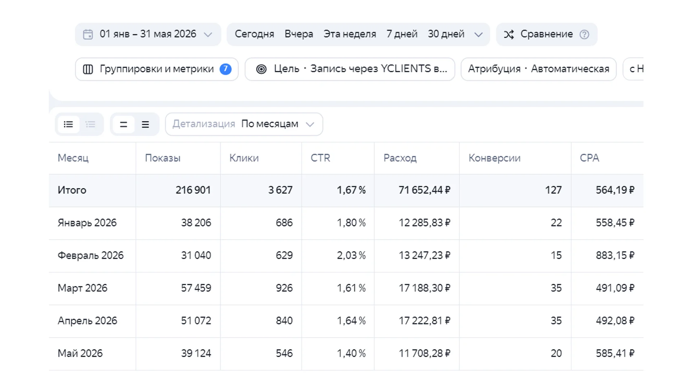692x387 pixels.
Task: Click the columns icon in Группировки и метрики
Action: [88, 69]
